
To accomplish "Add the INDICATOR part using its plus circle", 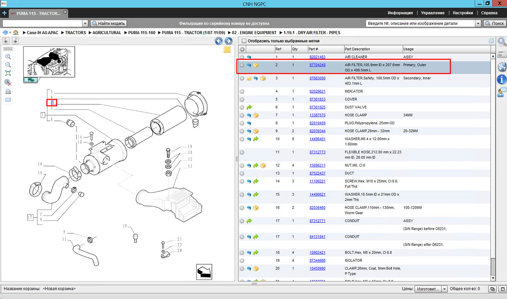I will click(x=242, y=92).
